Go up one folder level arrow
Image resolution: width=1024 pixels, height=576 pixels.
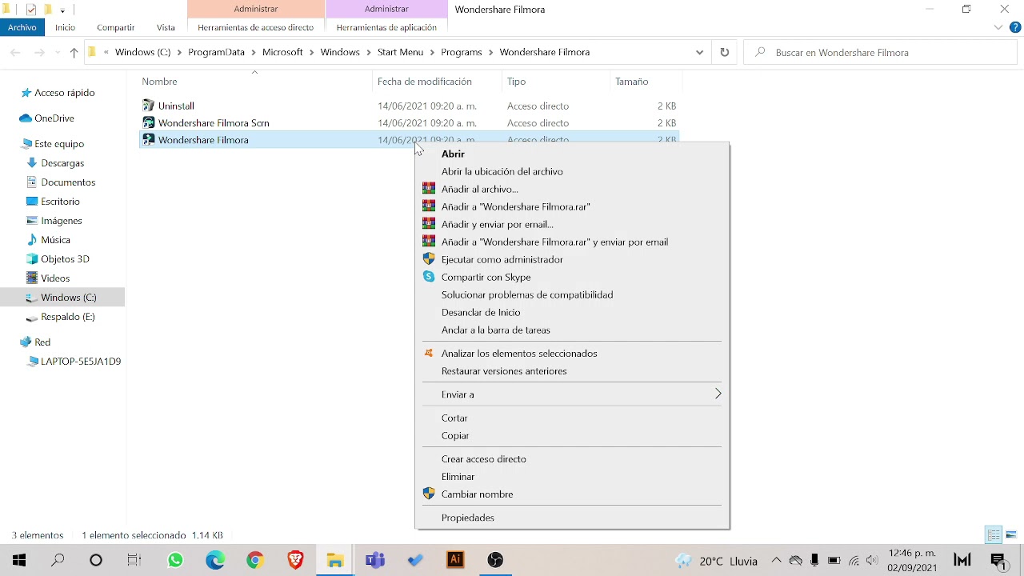74,52
